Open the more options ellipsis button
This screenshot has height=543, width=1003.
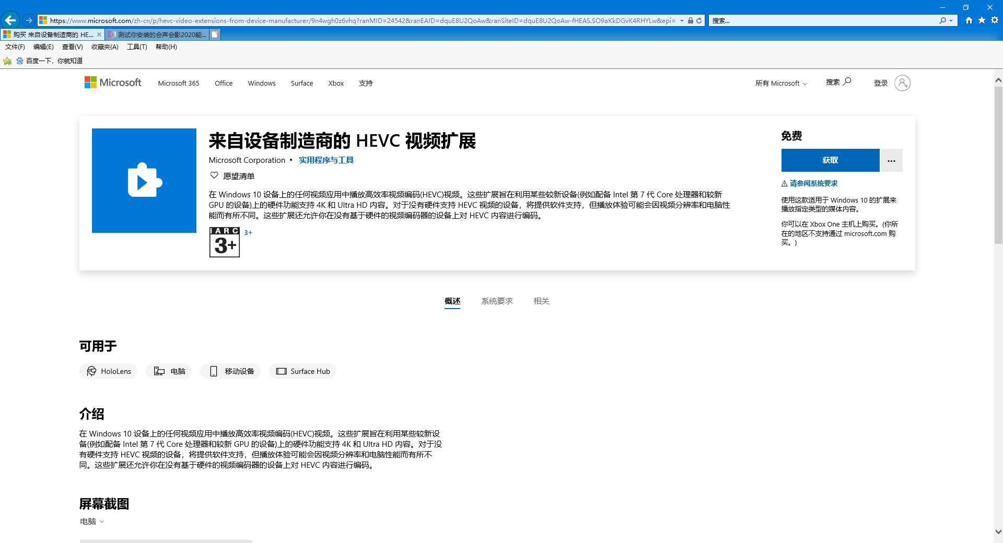[891, 160]
